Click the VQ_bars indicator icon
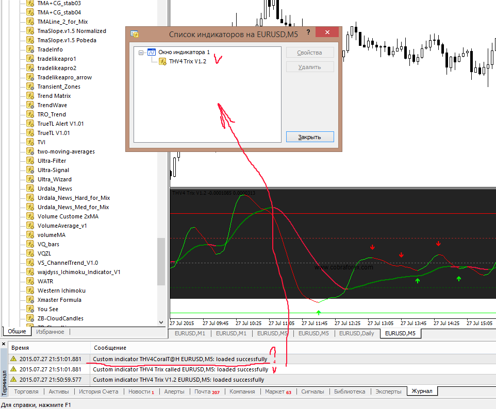 pos(30,244)
